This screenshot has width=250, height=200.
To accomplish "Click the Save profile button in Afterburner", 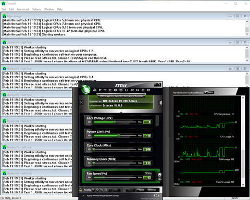I will [x=116, y=190].
